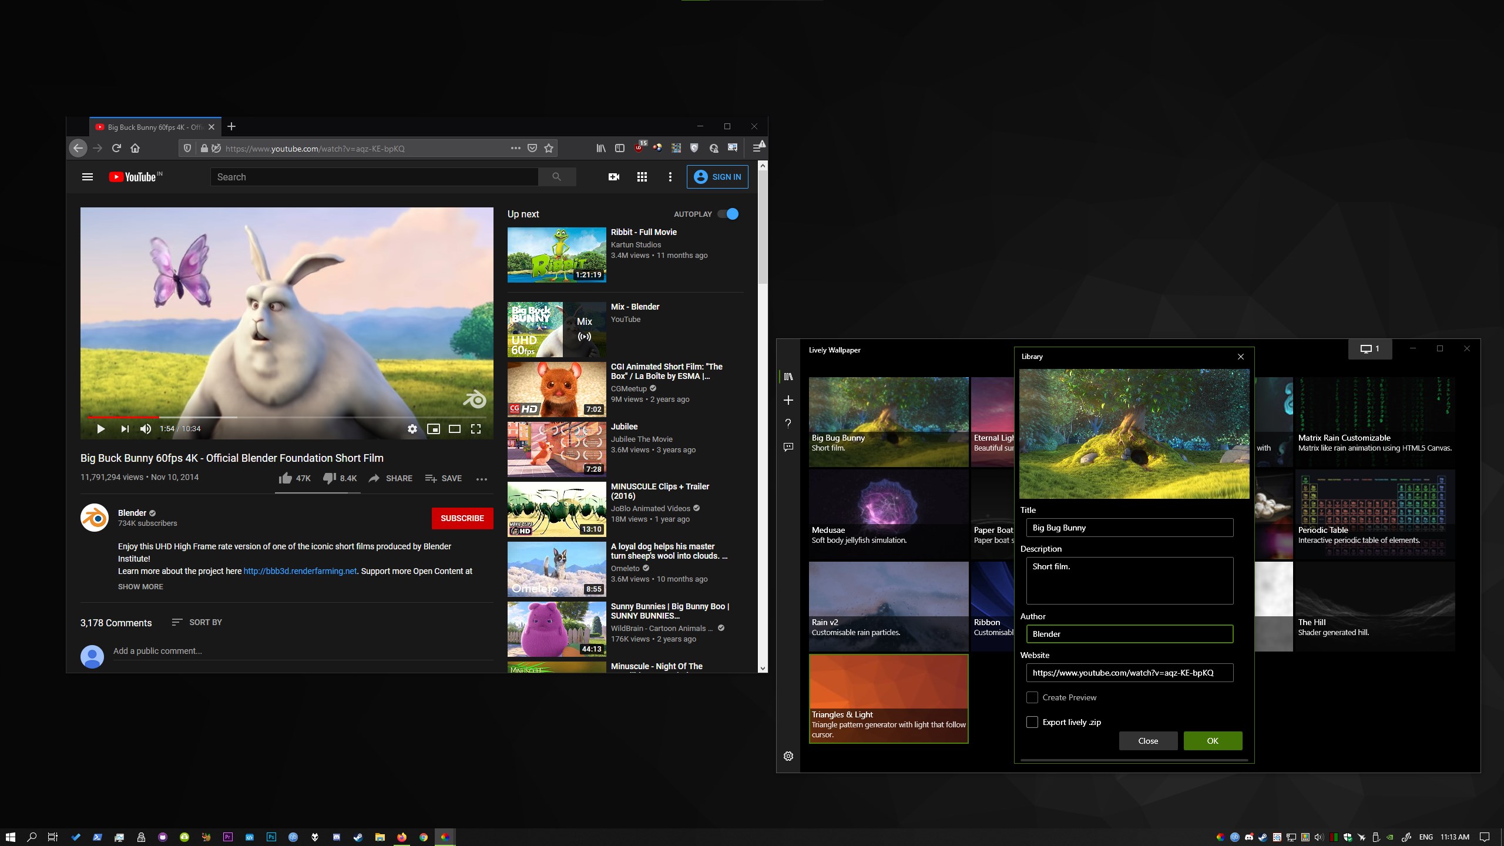
Task: Open the uBlock Origin extension icon
Action: 639,148
